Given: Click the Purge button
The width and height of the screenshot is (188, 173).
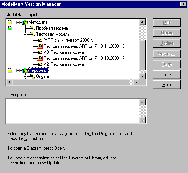Looking at the screenshot, I should pos(167,64).
